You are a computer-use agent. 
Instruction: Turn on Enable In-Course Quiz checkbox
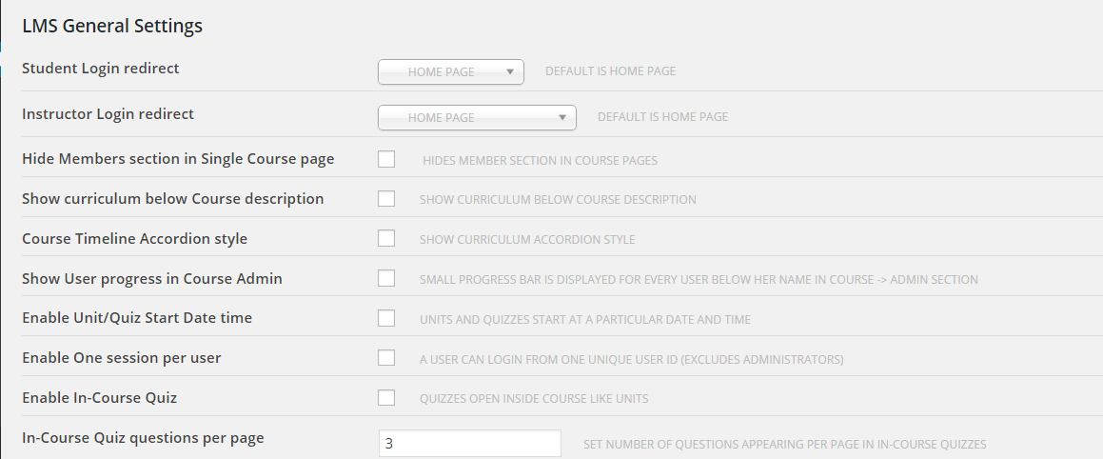coord(386,398)
